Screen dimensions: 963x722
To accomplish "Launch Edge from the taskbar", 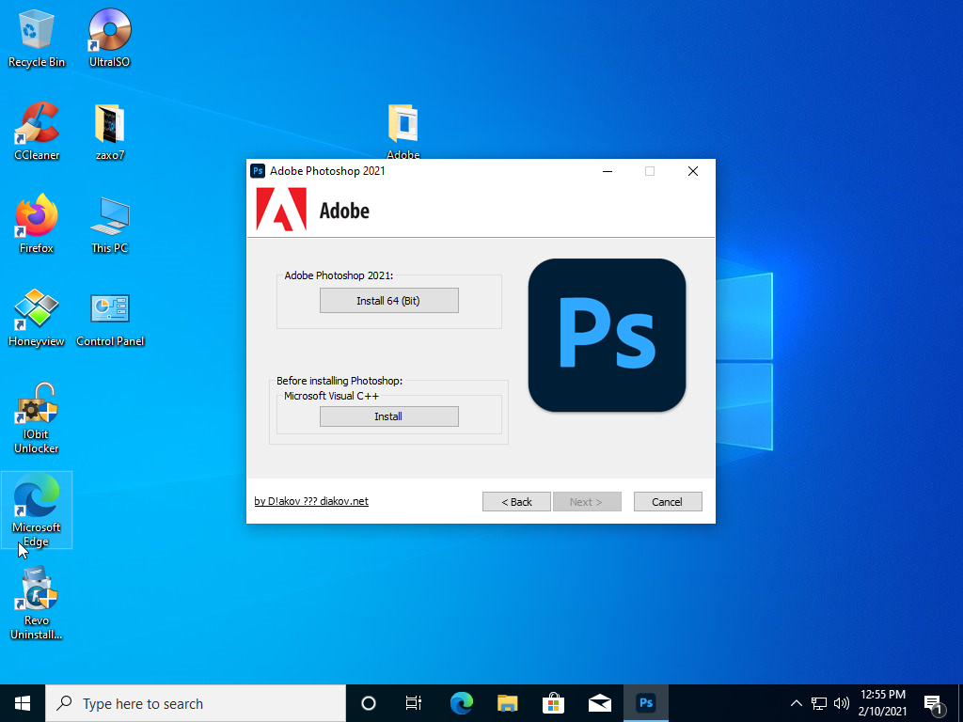I will (x=461, y=703).
